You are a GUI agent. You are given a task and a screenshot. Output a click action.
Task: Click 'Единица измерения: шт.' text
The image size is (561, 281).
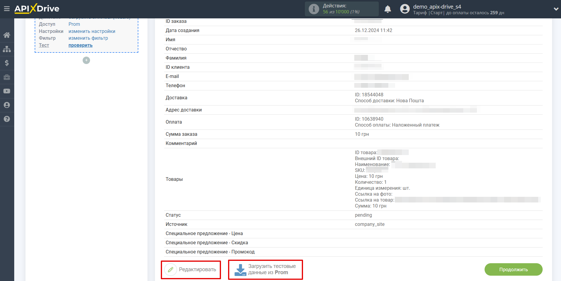382,188
